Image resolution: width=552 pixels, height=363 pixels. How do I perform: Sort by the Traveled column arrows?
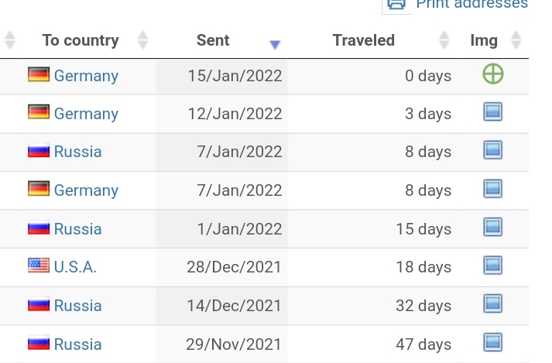click(444, 40)
